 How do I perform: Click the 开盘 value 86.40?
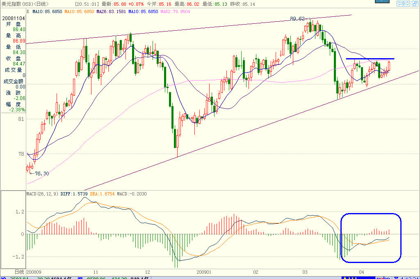(19, 29)
